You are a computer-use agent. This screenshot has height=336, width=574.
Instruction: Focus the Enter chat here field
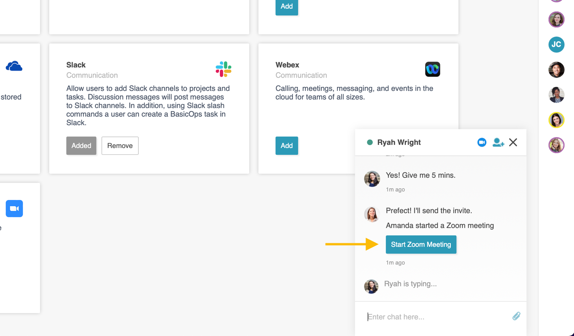point(437,317)
